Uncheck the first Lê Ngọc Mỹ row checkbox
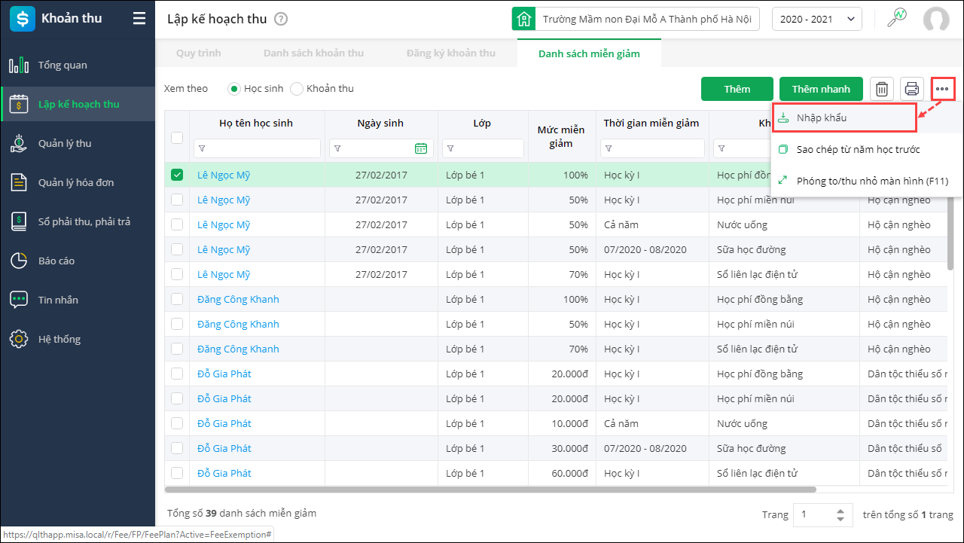Viewport: 964px width, 543px height. (177, 175)
